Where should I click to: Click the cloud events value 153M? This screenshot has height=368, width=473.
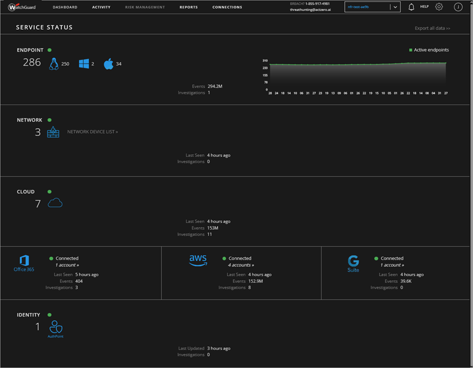tap(213, 228)
